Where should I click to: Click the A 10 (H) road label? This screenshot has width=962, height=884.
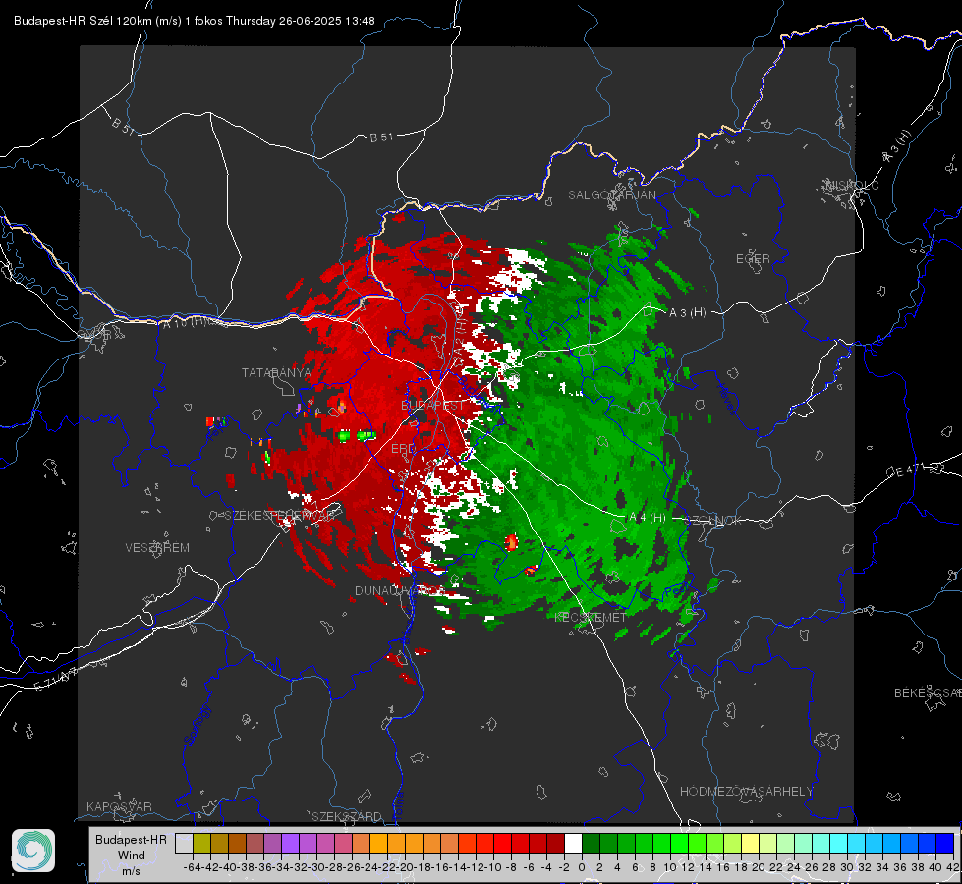186,321
